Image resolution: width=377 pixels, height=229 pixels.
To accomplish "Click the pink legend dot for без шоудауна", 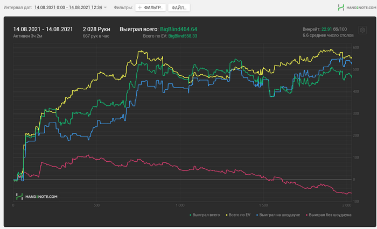I will point(307,215).
